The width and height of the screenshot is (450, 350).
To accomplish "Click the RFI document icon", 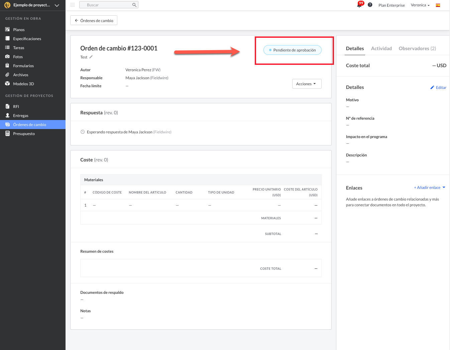I will [7, 106].
